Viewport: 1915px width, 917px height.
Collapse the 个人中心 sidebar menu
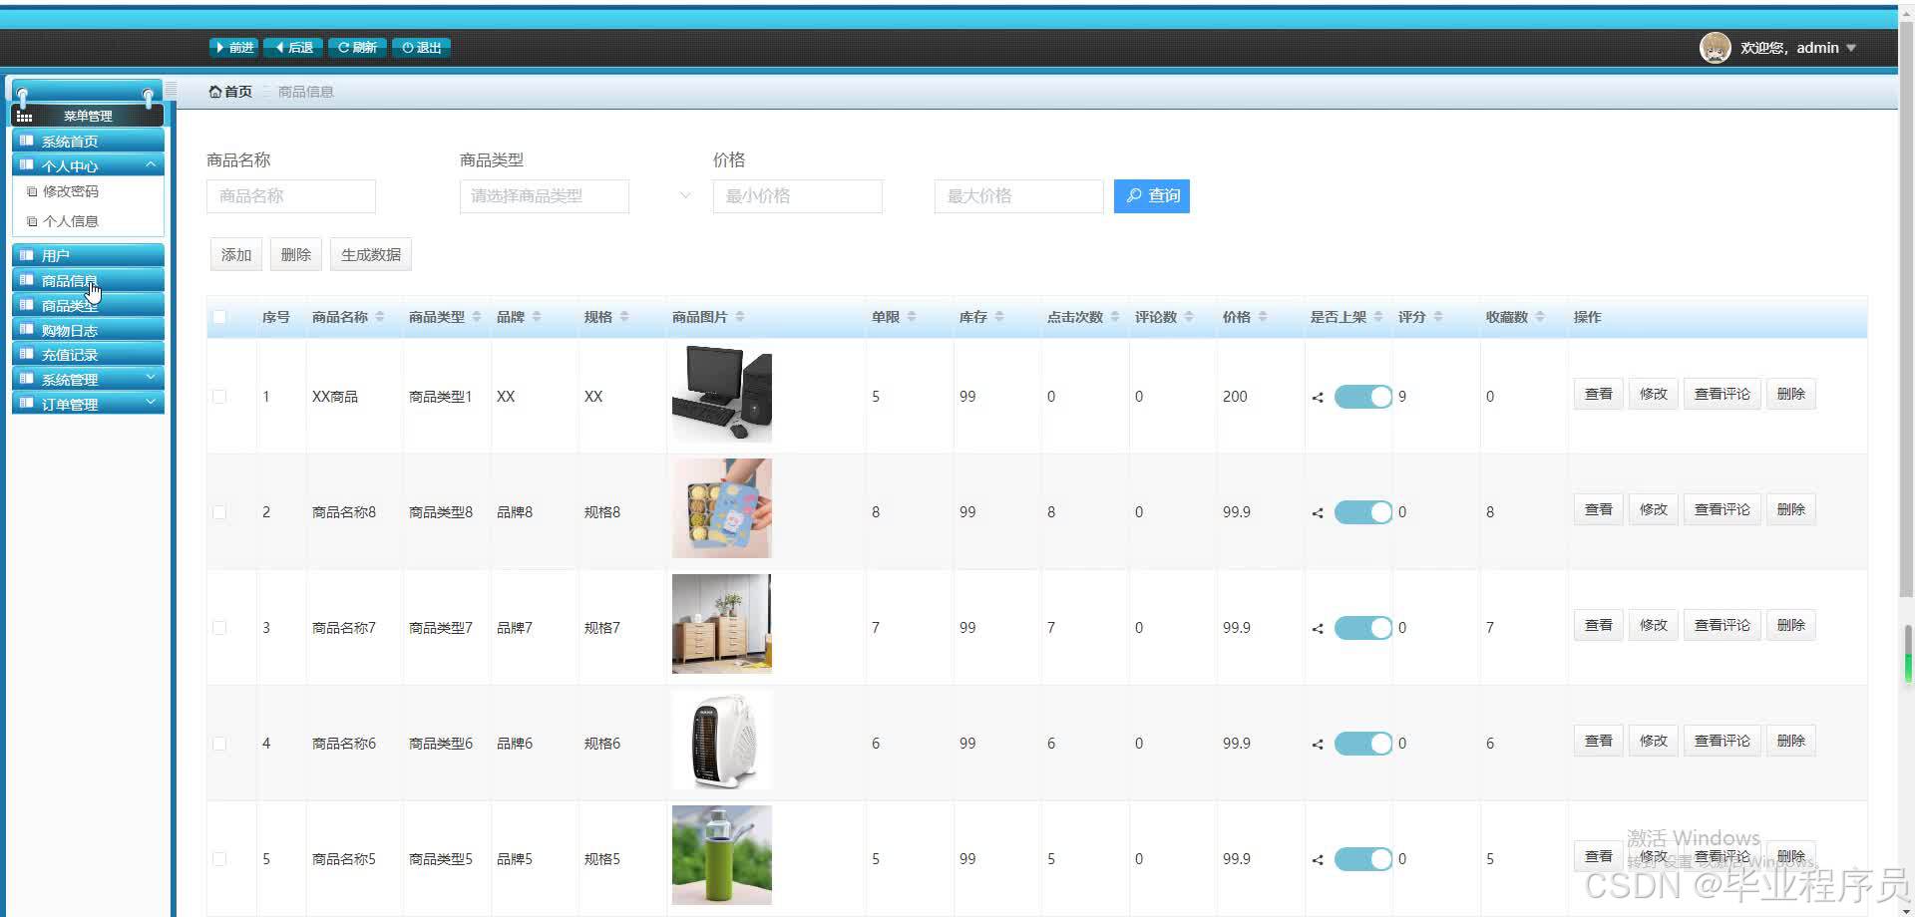pos(88,165)
